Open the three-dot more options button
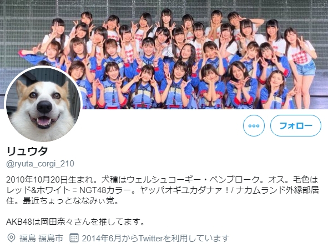The width and height of the screenshot is (328, 248). coord(254,125)
